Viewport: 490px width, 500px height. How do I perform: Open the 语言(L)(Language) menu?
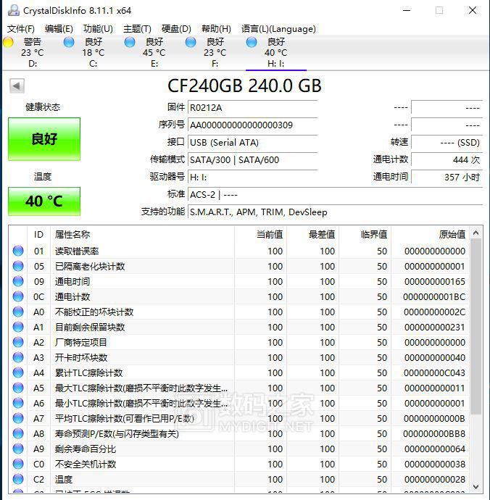(278, 29)
